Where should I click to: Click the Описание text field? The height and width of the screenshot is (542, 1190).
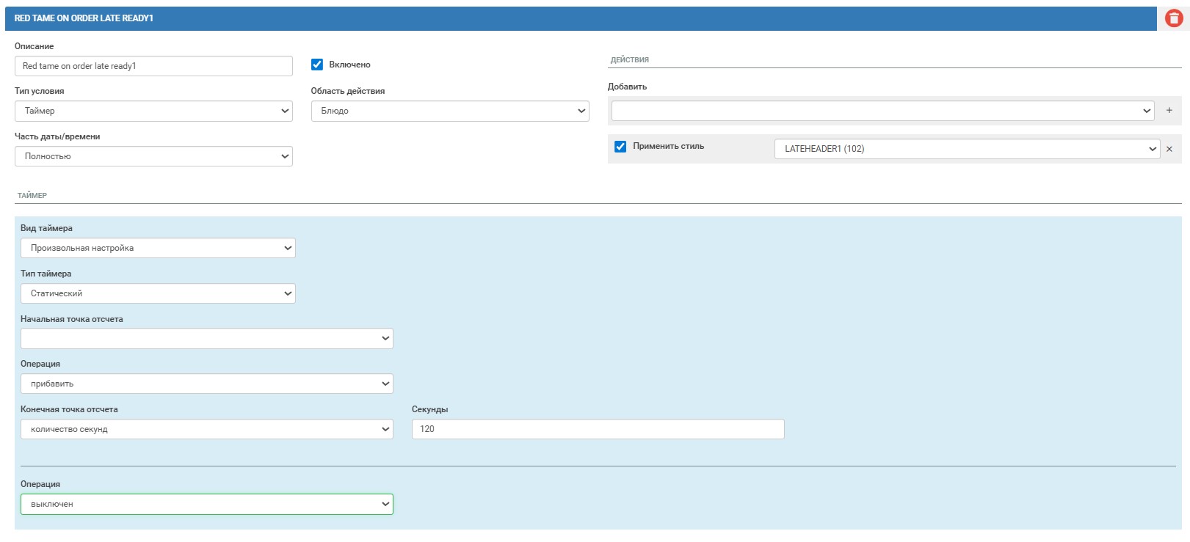pyautogui.click(x=153, y=66)
